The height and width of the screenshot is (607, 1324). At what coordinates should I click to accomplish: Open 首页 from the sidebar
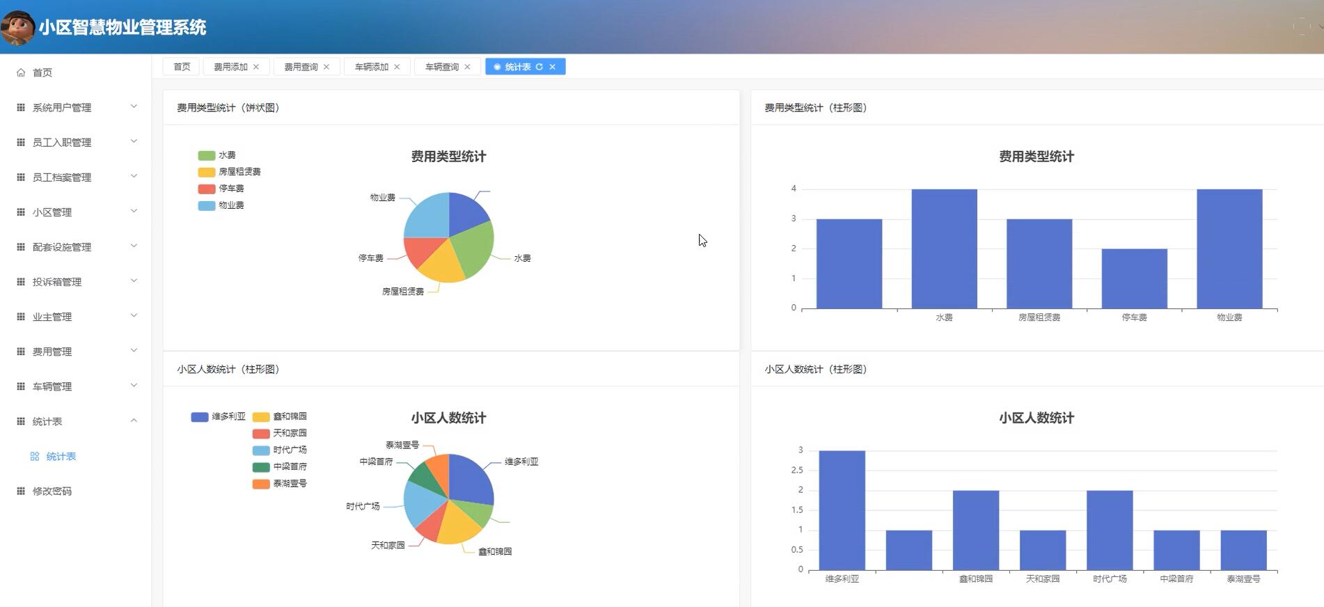point(75,72)
